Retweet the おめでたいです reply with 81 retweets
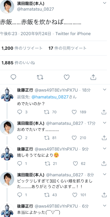Screen dimensions: 110x217 47,138
